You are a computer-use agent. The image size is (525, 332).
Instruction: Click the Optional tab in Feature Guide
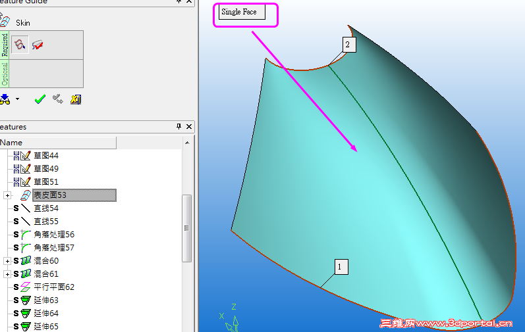click(5, 74)
